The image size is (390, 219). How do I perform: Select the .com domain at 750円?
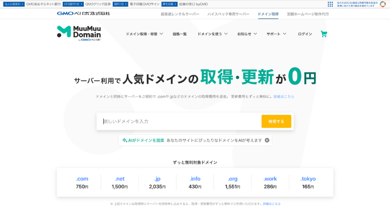coord(82,182)
